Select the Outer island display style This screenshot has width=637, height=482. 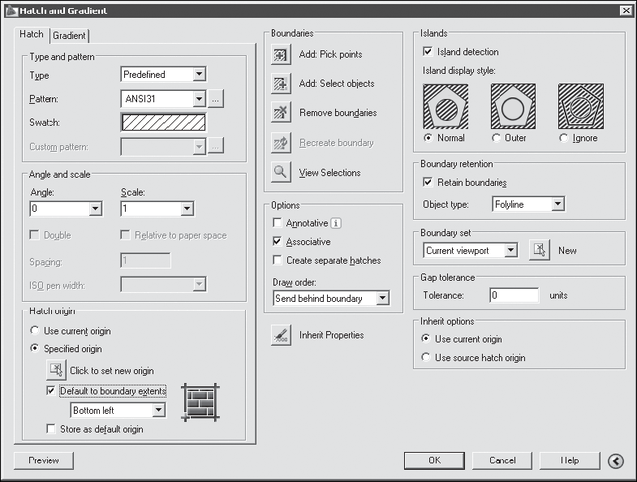pyautogui.click(x=496, y=138)
